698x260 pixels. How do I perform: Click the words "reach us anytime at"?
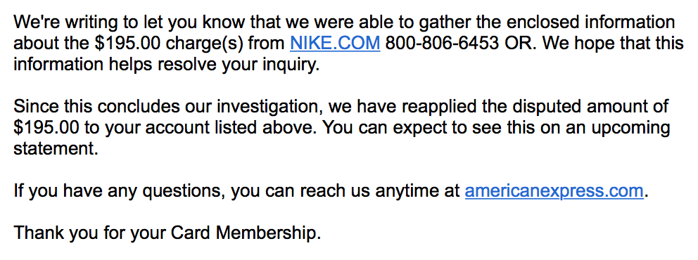380,192
